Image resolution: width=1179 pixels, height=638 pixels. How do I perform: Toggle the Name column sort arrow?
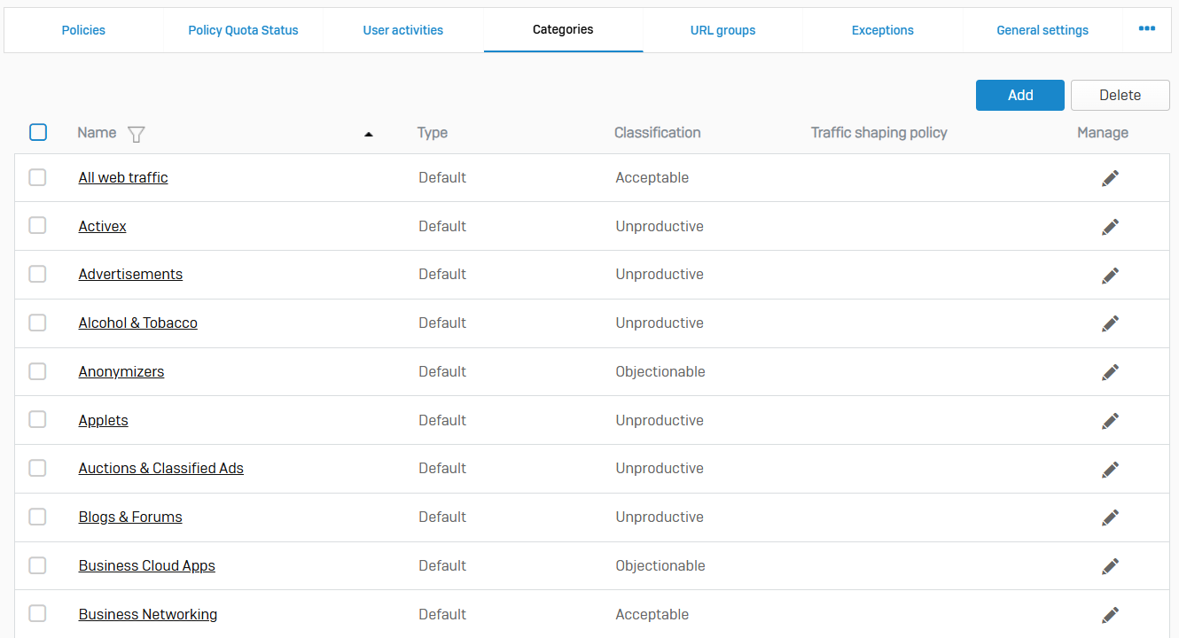(x=369, y=134)
